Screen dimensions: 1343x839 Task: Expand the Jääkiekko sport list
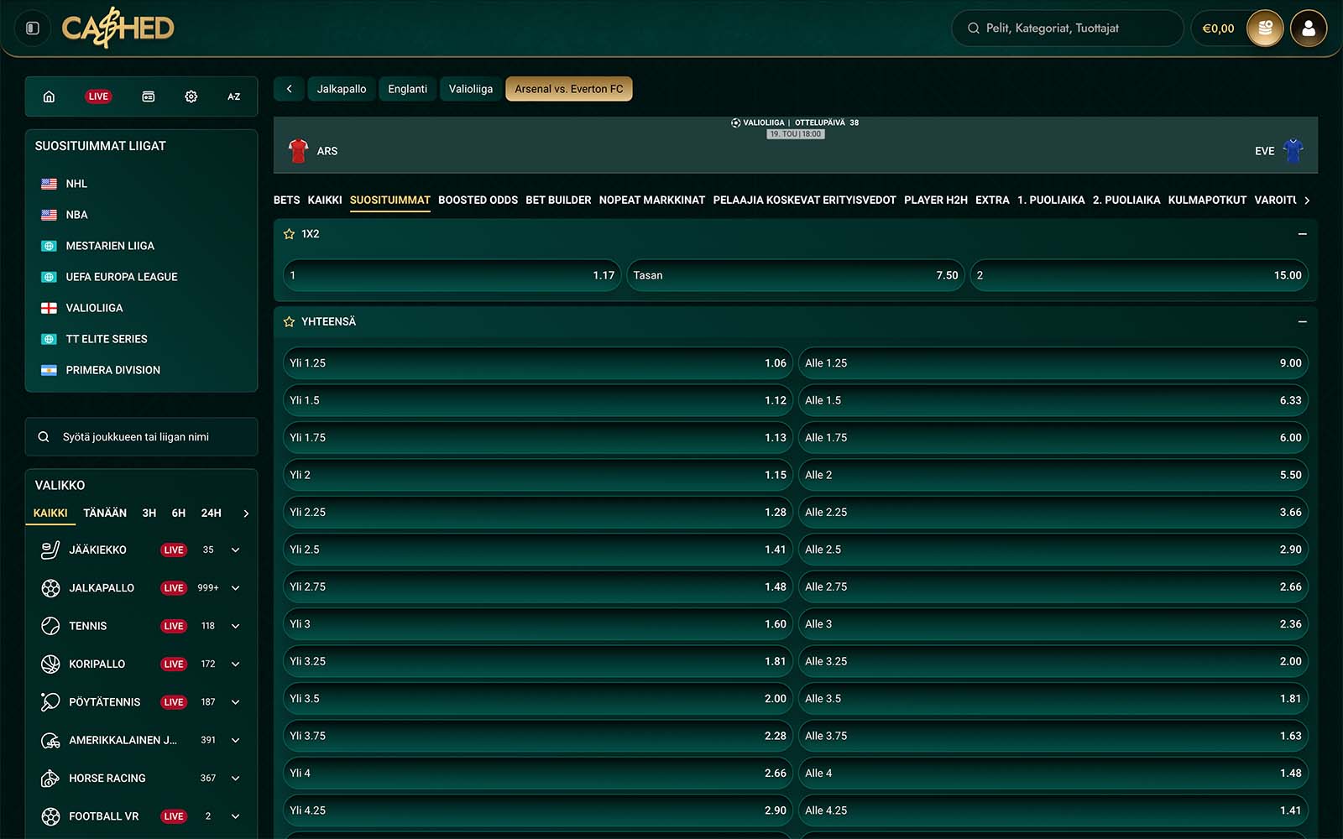[x=236, y=550]
